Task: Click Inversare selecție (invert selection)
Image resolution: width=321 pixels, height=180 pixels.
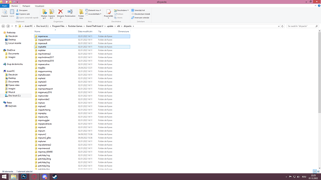Action: coord(140,18)
